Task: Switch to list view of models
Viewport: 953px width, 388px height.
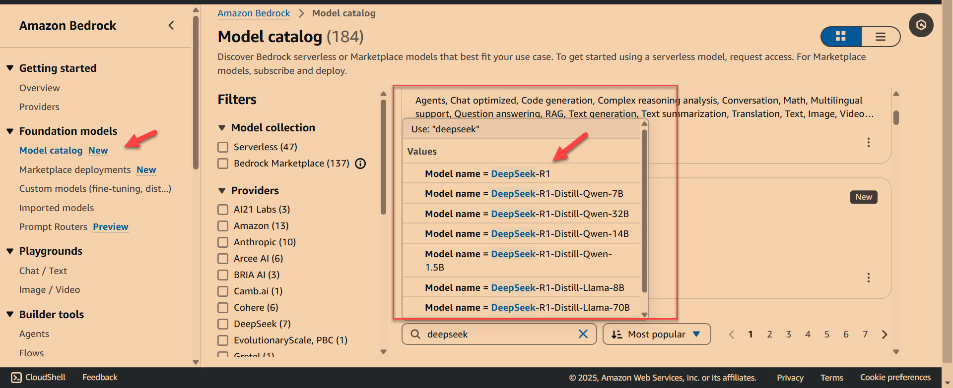Action: (x=881, y=36)
